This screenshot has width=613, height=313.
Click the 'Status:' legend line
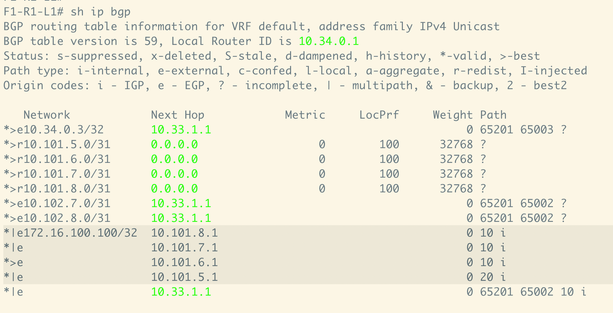(272, 56)
